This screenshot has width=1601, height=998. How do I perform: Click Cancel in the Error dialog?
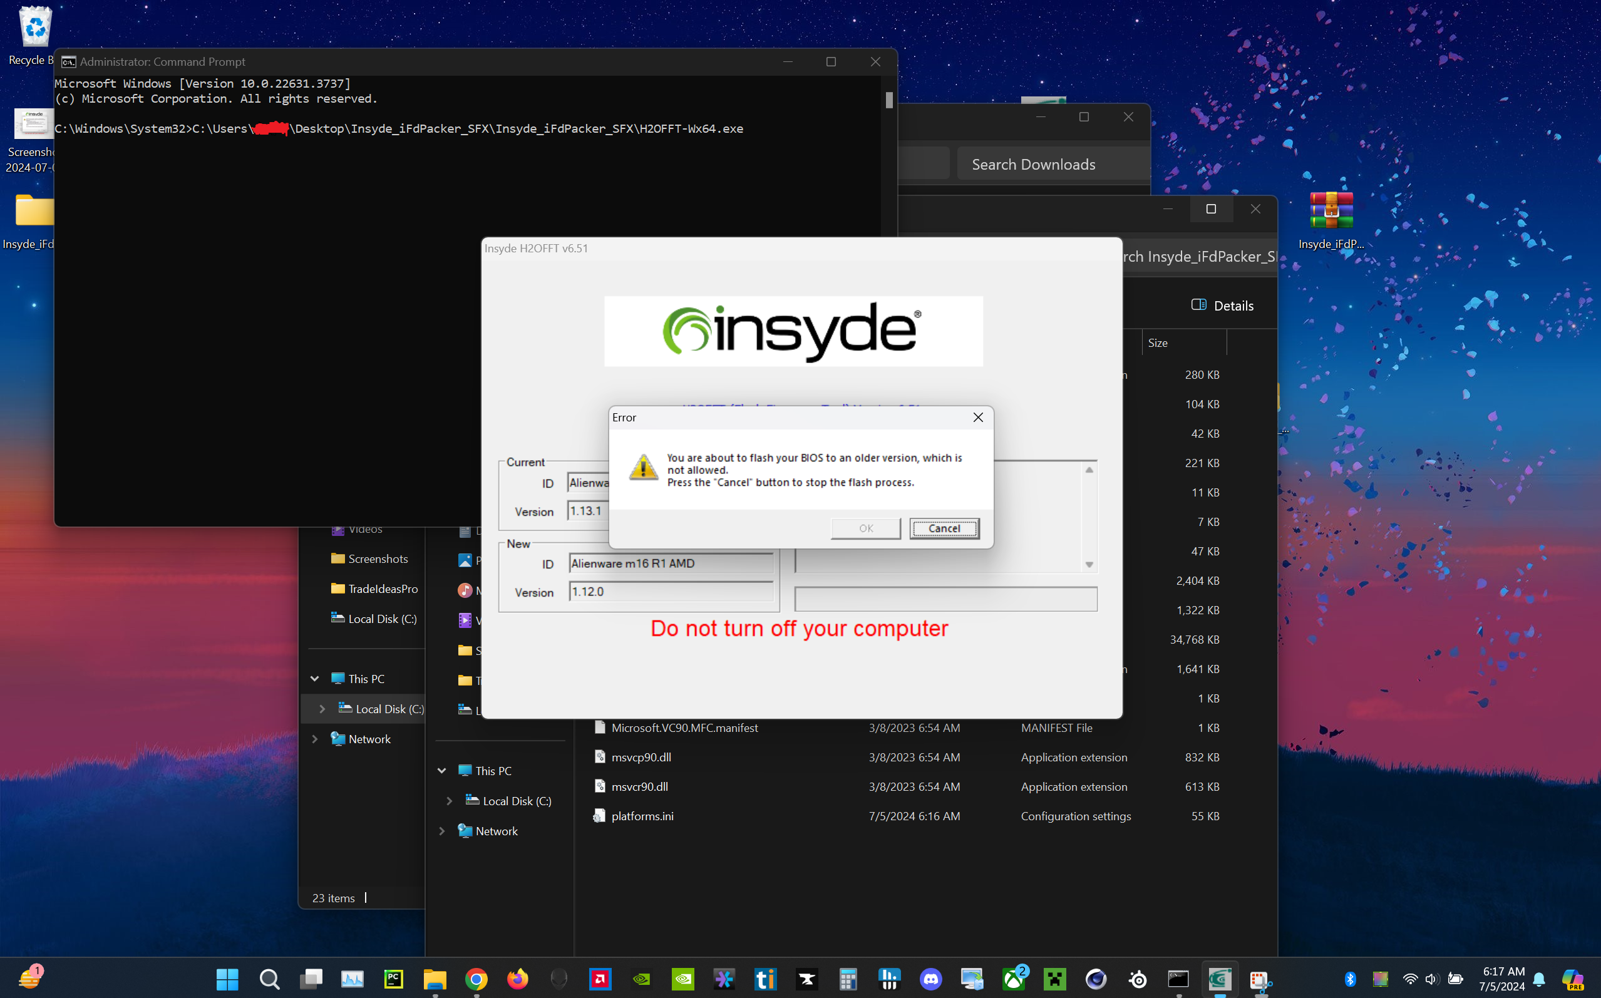click(944, 528)
